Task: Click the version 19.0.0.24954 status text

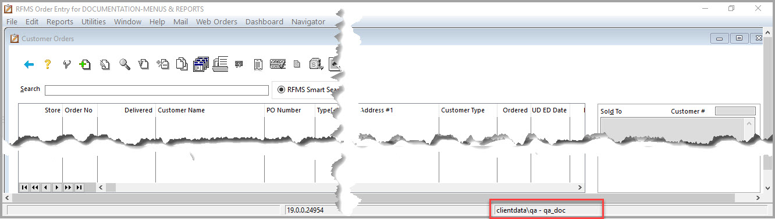Action: pyautogui.click(x=305, y=210)
